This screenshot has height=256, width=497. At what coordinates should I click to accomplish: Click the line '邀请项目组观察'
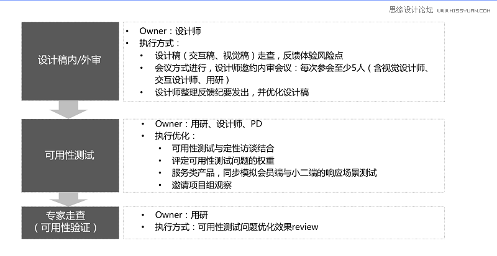click(x=201, y=185)
